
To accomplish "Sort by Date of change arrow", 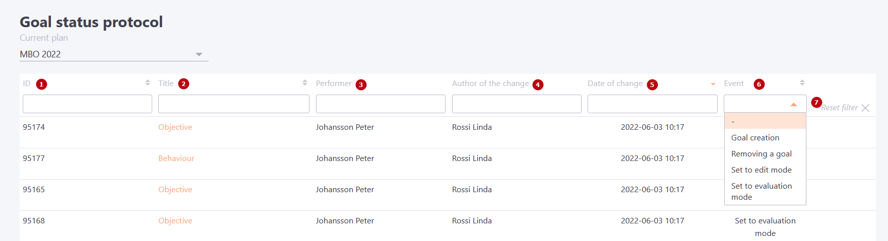I will tap(713, 84).
